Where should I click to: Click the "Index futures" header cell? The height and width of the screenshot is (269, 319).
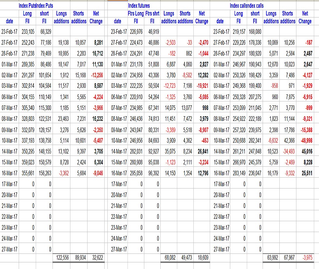pos(139,6)
